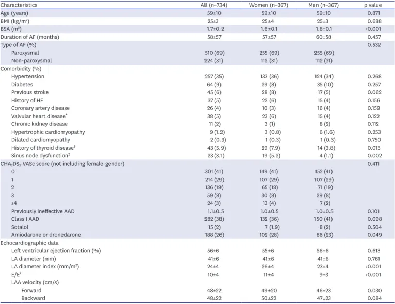
Task: Click the All value '224 (31)' for Non-paroxysmal
Action: pyautogui.click(x=214, y=61)
